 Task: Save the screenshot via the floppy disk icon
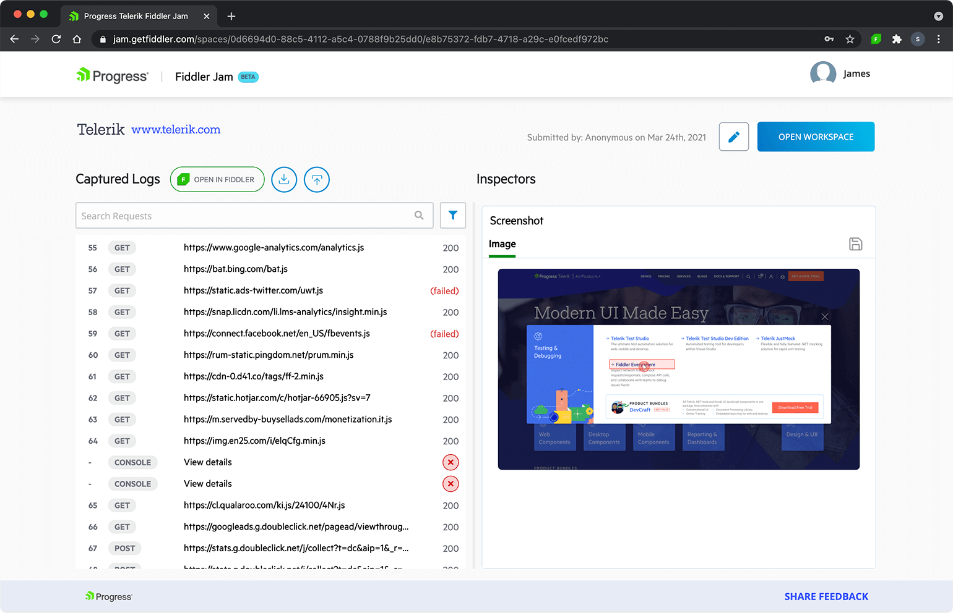856,244
